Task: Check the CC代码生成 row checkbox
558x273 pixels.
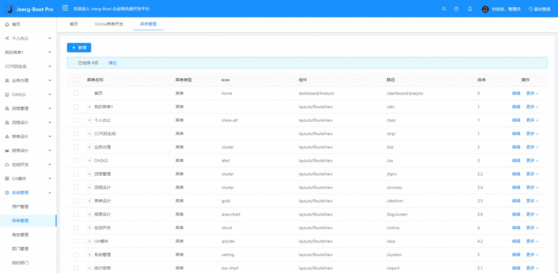Action: [76, 133]
